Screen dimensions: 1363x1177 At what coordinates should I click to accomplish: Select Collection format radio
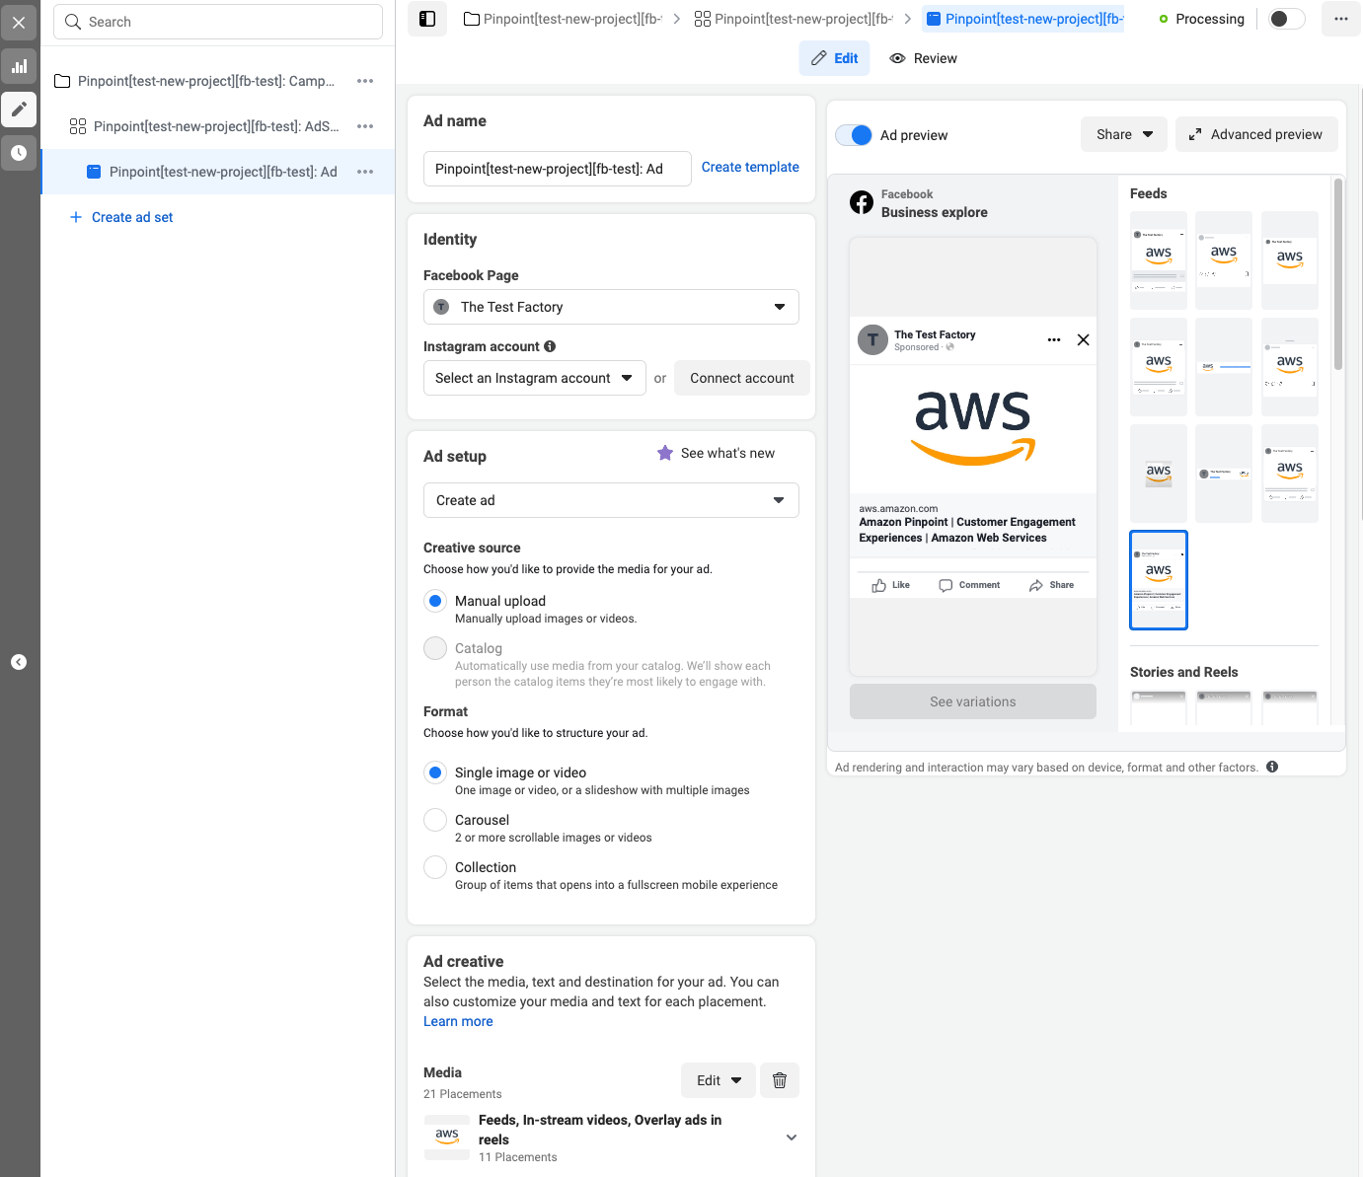(435, 867)
